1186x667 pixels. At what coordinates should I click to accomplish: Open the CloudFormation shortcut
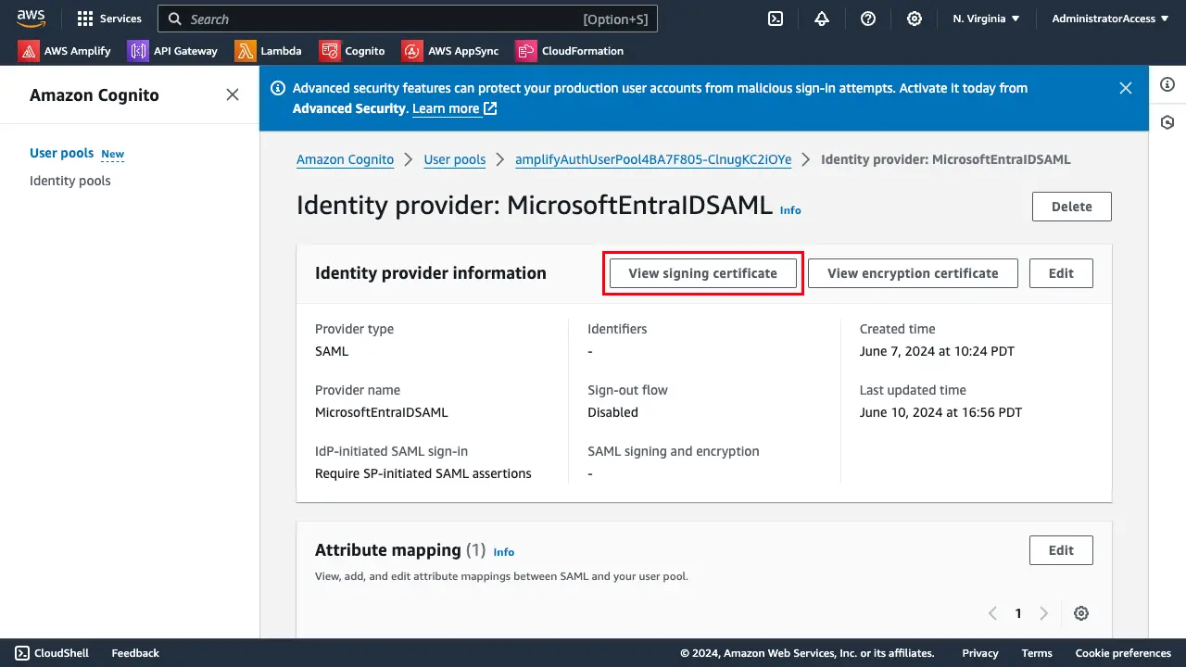click(570, 51)
